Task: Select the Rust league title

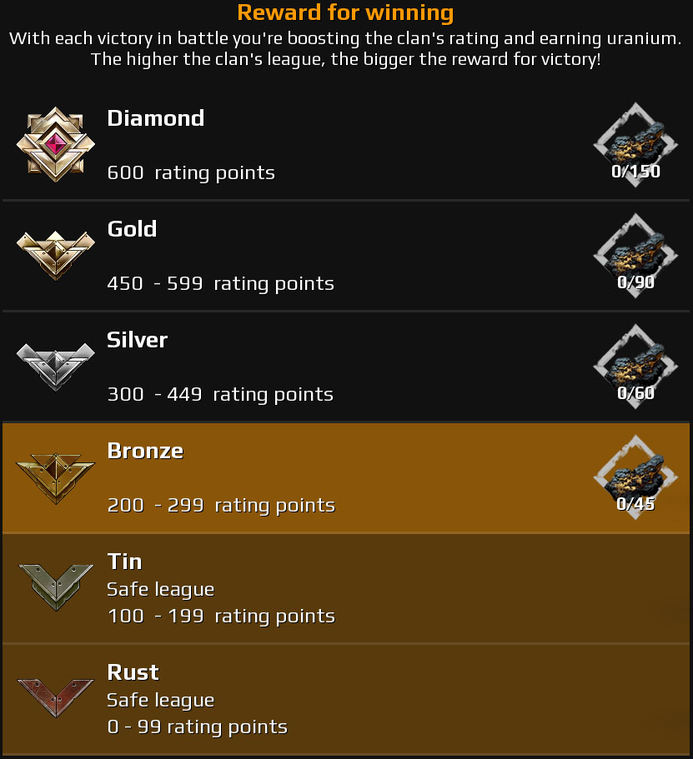Action: tap(133, 672)
